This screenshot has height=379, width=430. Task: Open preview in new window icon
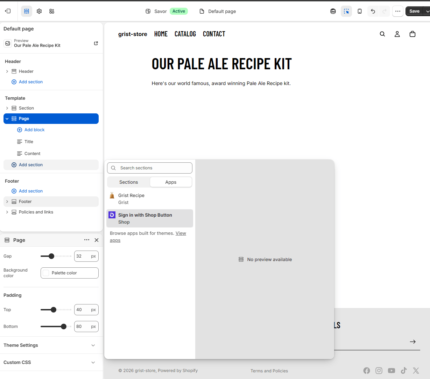click(x=96, y=43)
